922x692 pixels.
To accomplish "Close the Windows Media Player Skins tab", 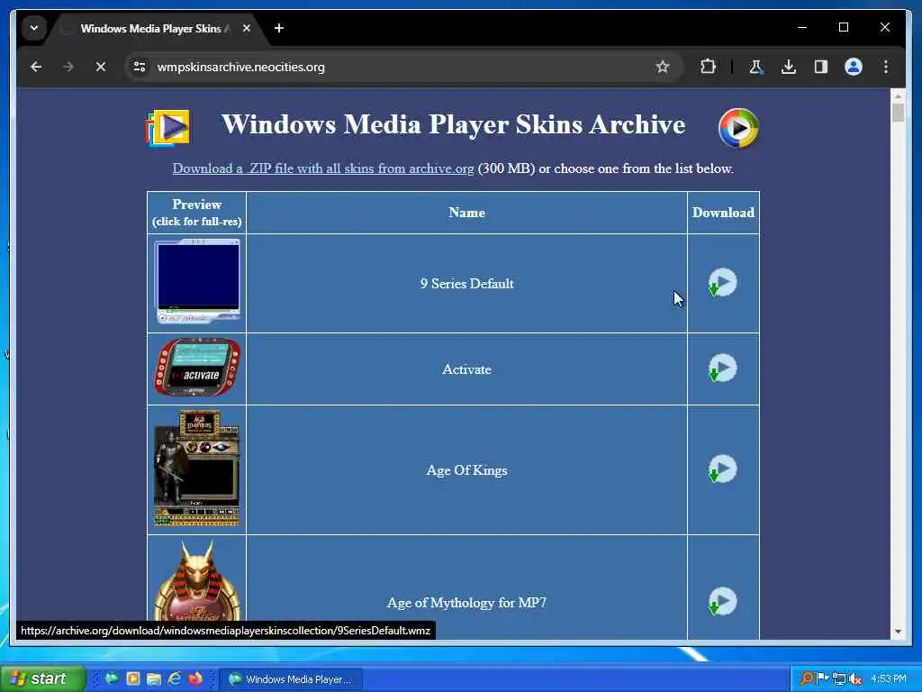I will [247, 28].
